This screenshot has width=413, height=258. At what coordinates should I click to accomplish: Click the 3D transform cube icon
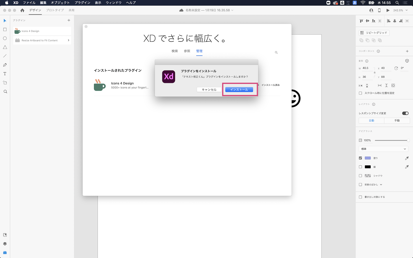407,61
